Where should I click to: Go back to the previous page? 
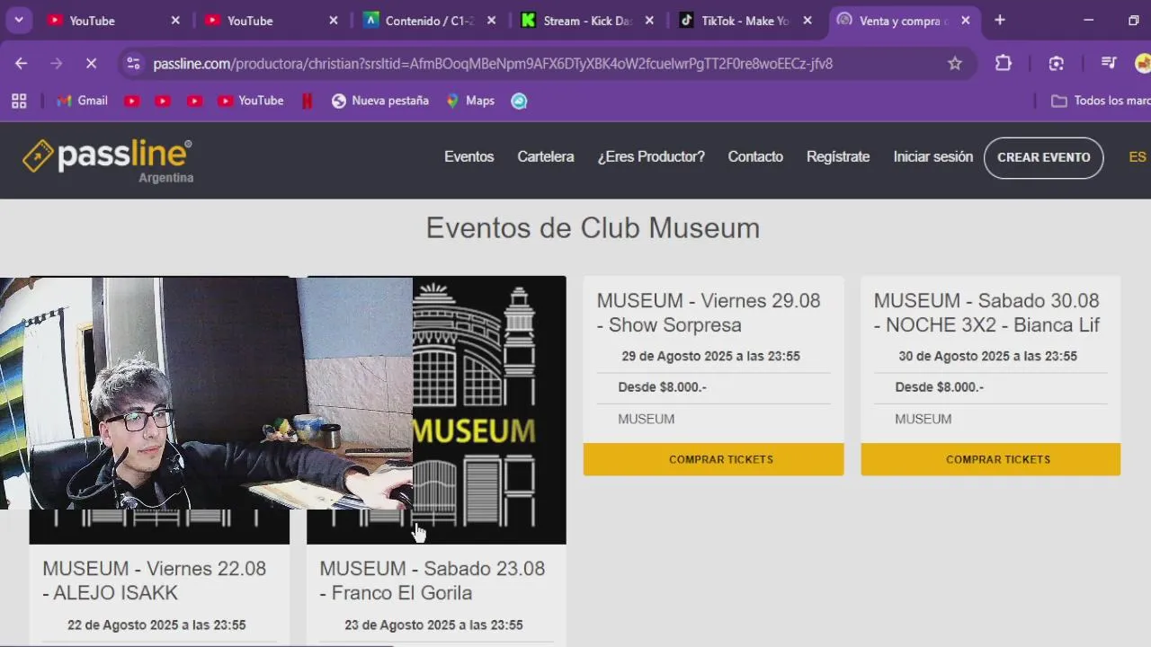[x=22, y=63]
